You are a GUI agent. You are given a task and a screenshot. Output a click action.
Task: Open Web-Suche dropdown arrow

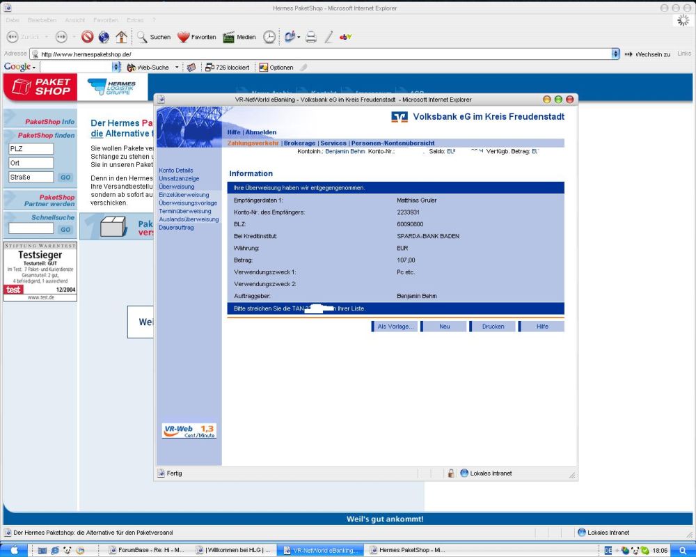click(177, 68)
